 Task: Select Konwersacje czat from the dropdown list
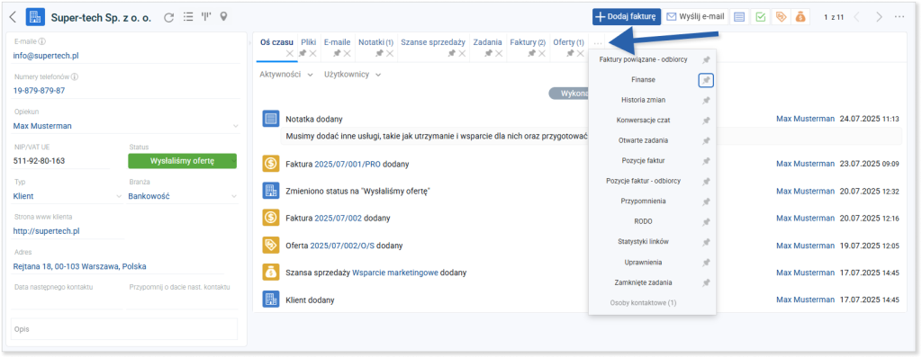pyautogui.click(x=643, y=121)
